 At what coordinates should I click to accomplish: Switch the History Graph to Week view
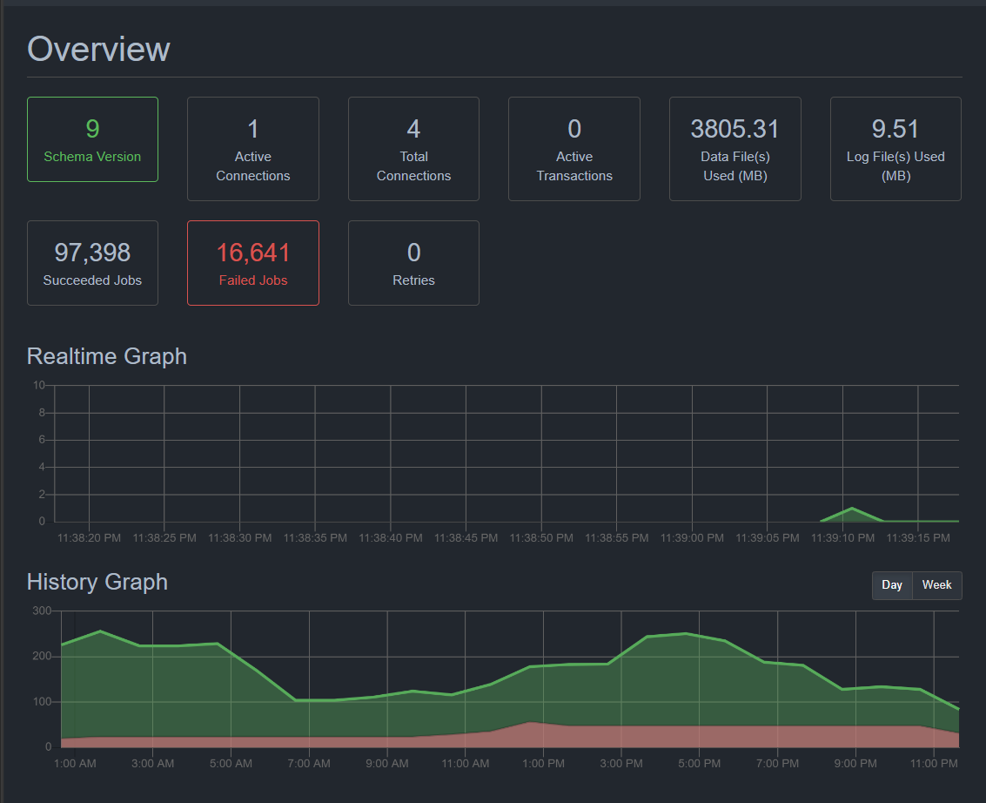[x=937, y=585]
